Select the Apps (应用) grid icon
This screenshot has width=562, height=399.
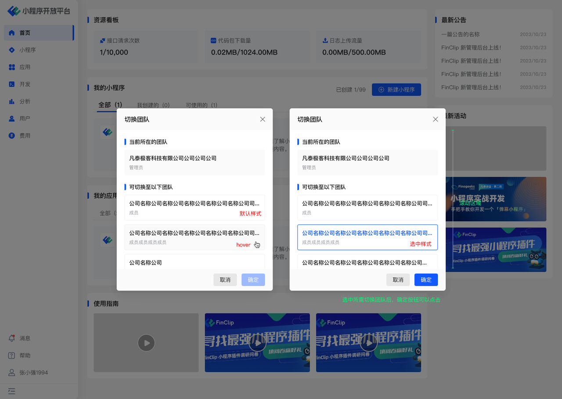12,67
